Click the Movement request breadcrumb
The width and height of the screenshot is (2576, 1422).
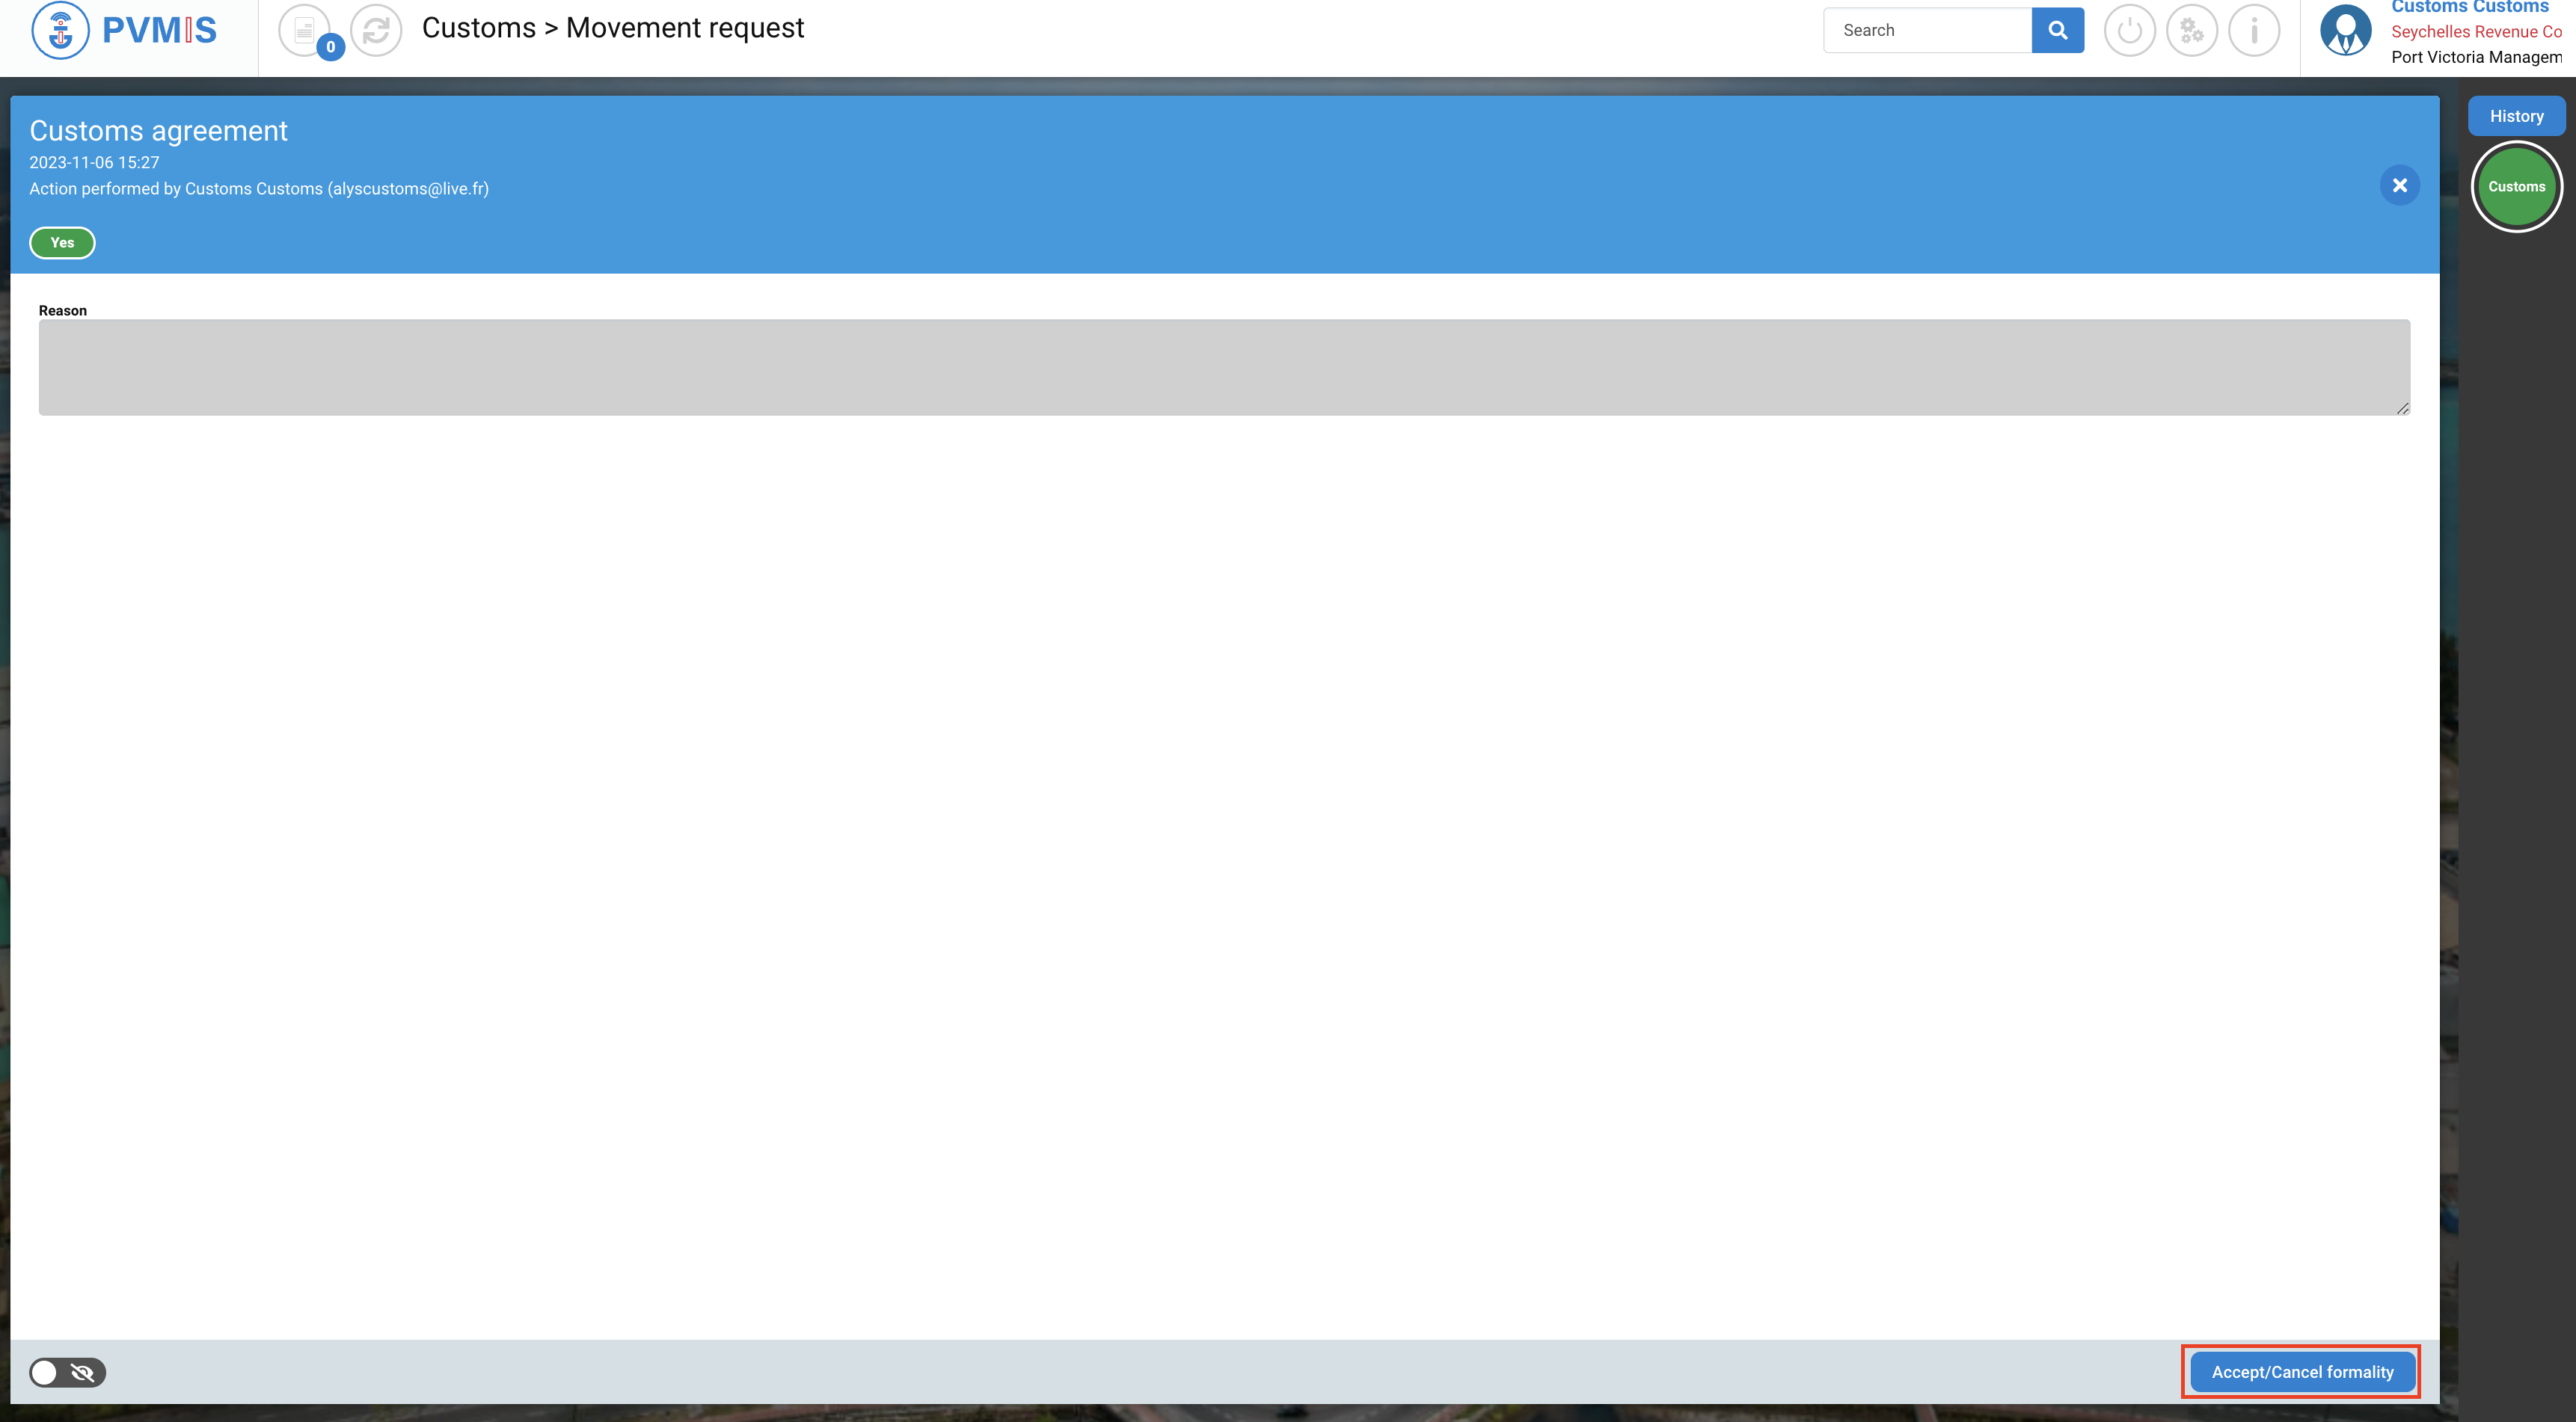(684, 28)
